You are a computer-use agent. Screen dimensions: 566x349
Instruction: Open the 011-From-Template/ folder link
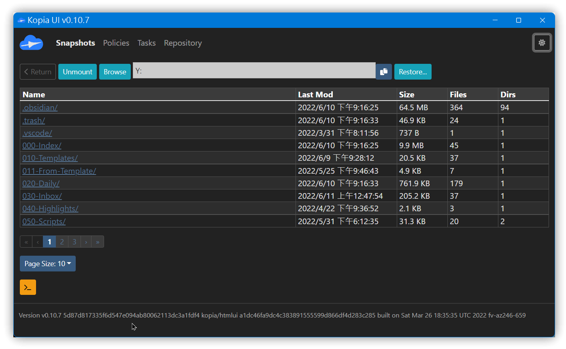click(x=59, y=171)
